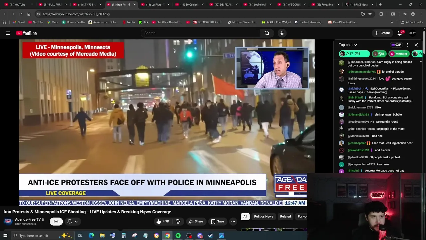
Task: Select the Member chip in chat header
Action: click(399, 54)
